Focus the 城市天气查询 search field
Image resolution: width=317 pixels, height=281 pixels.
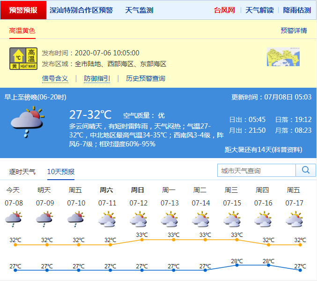coord(257,170)
